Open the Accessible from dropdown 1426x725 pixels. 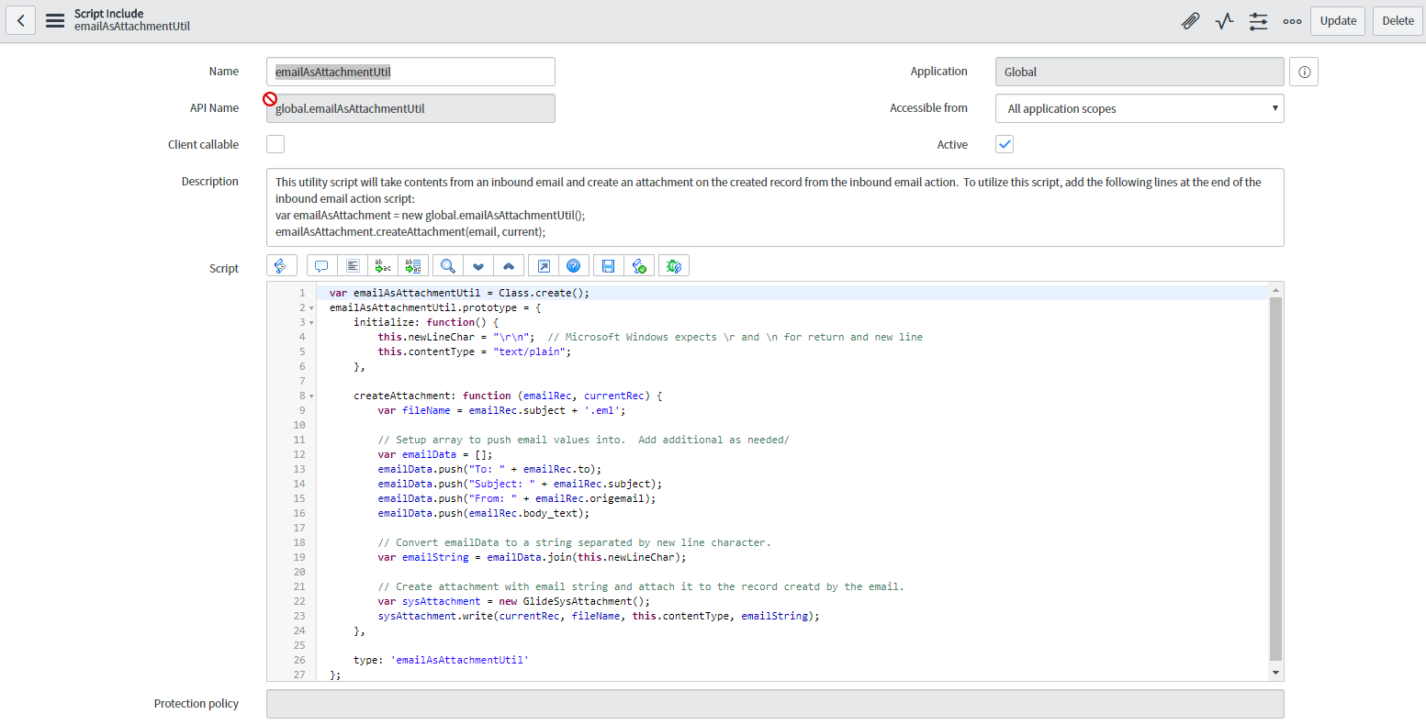point(1140,108)
